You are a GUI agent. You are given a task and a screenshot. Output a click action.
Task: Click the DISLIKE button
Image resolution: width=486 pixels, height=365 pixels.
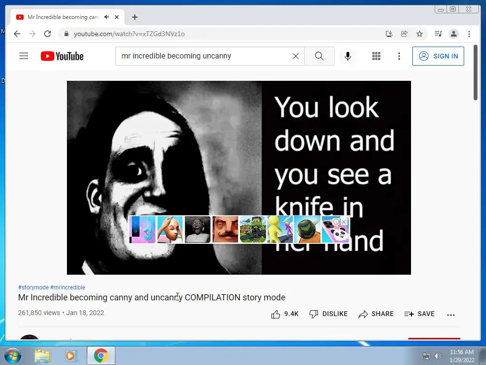click(328, 314)
